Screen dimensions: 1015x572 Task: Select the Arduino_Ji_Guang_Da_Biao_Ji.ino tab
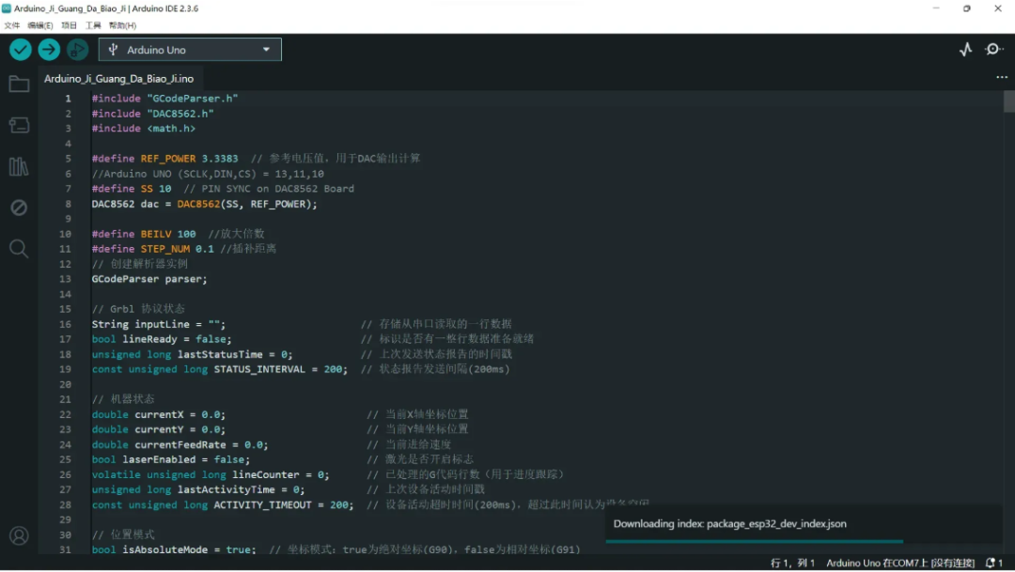pyautogui.click(x=118, y=78)
